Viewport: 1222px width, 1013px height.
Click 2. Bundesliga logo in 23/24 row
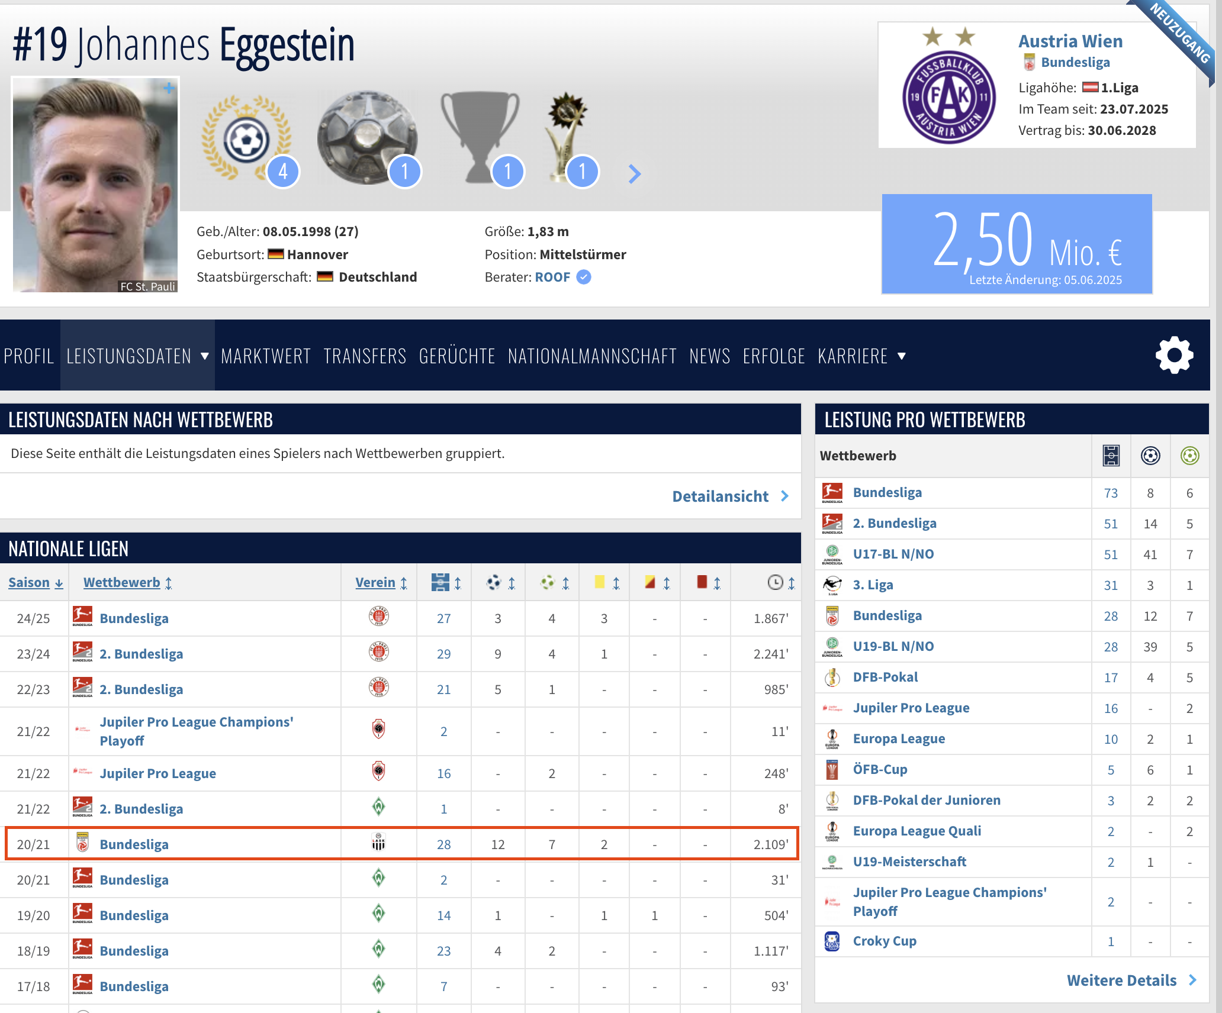click(x=82, y=652)
